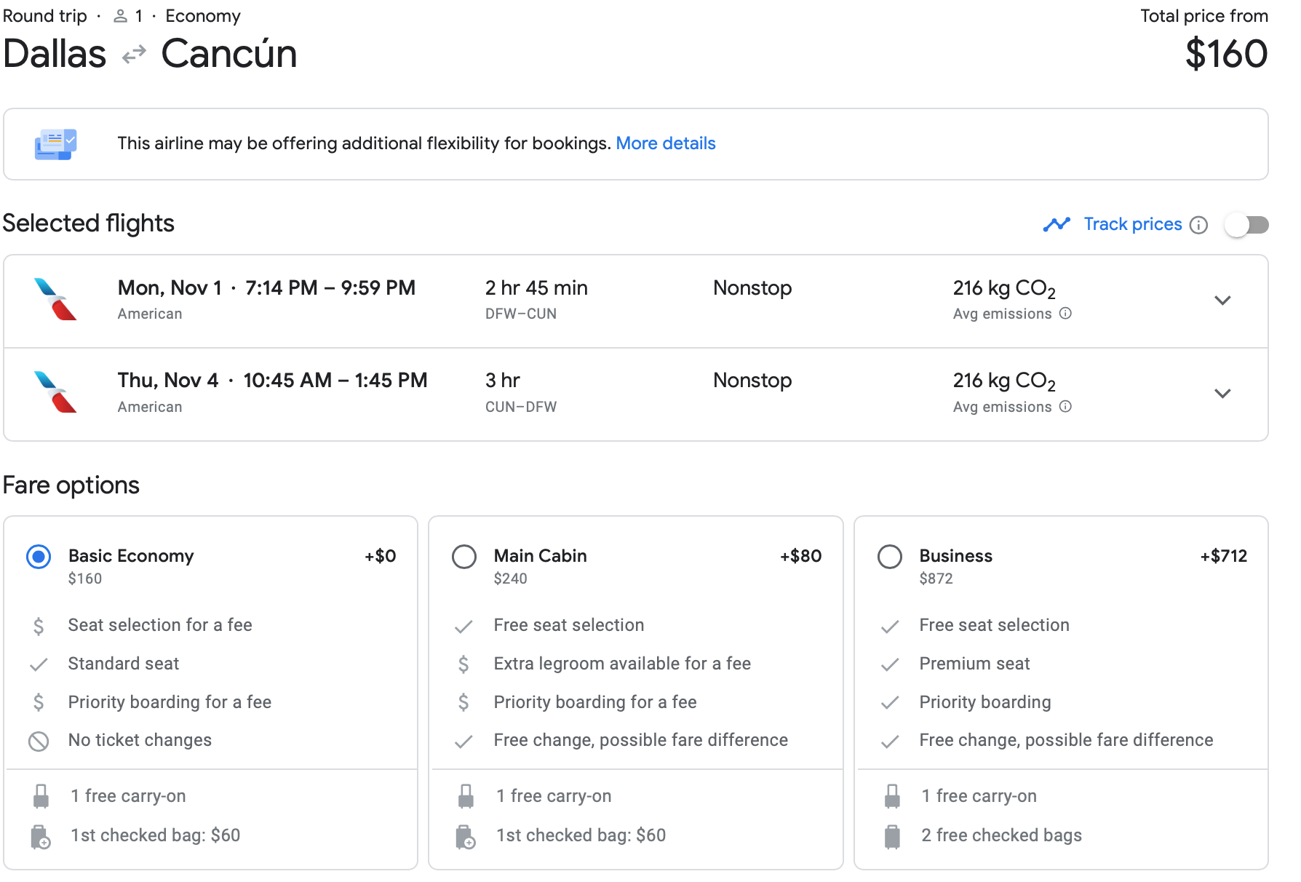Click the flexibility notice ticket icon
1301x882 pixels.
(55, 144)
